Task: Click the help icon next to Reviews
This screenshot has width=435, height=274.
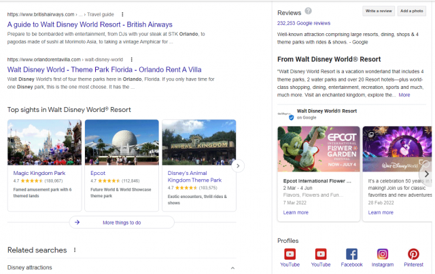Action: click(x=309, y=12)
